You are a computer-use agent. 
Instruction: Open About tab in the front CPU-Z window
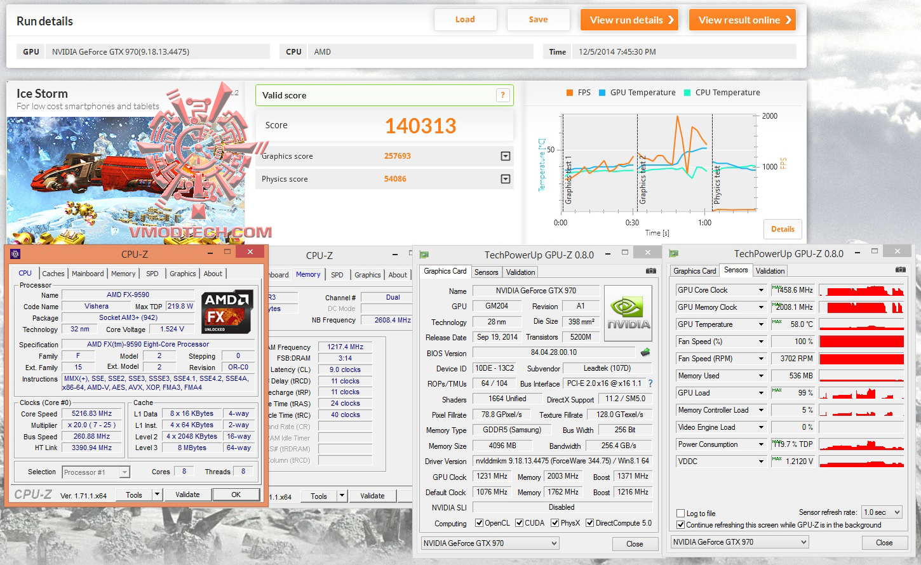(213, 274)
